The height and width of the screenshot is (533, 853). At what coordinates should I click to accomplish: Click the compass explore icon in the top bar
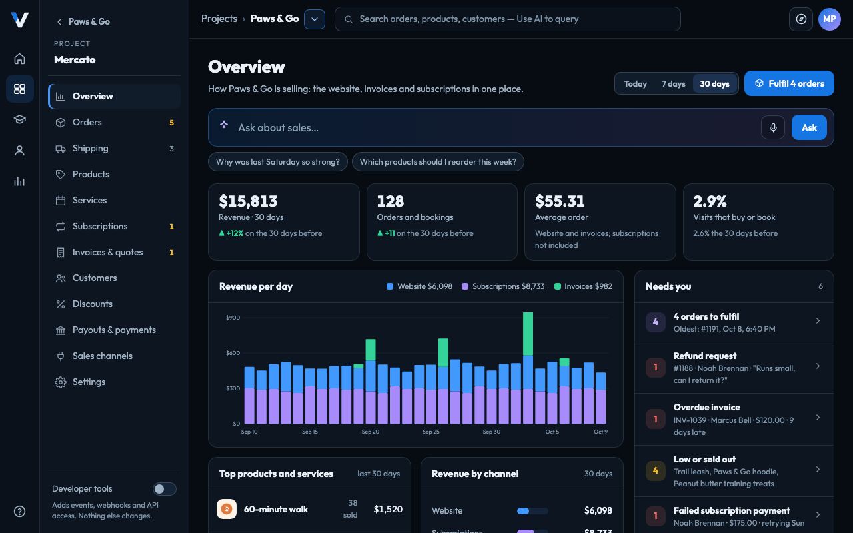click(801, 19)
